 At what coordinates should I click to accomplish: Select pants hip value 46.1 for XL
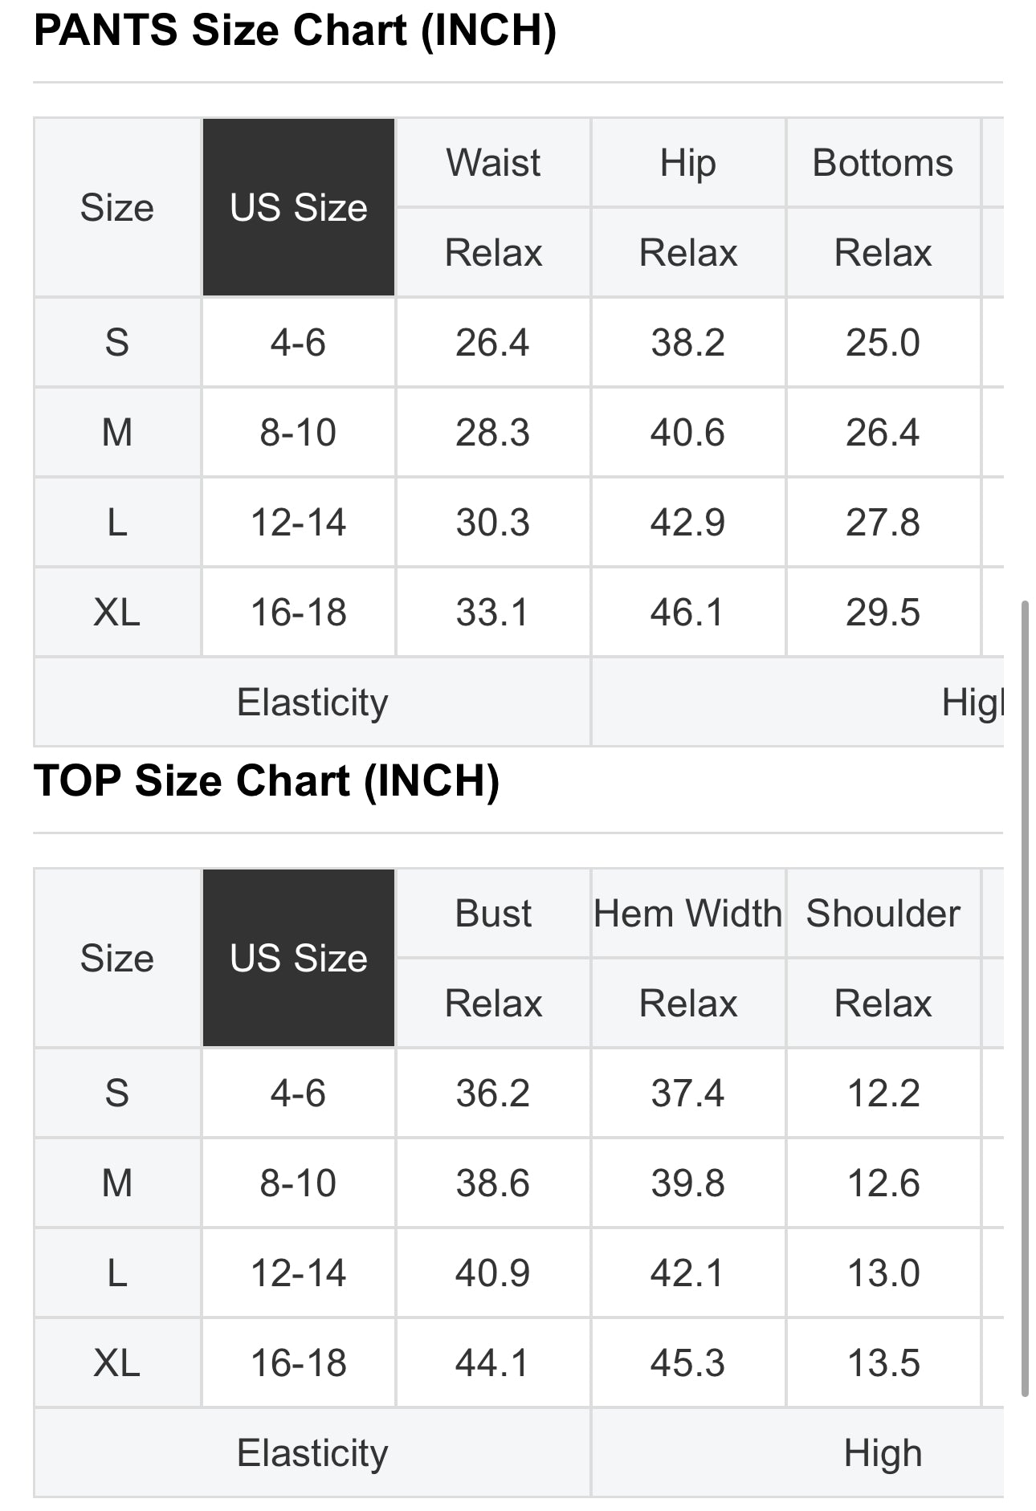(x=688, y=613)
